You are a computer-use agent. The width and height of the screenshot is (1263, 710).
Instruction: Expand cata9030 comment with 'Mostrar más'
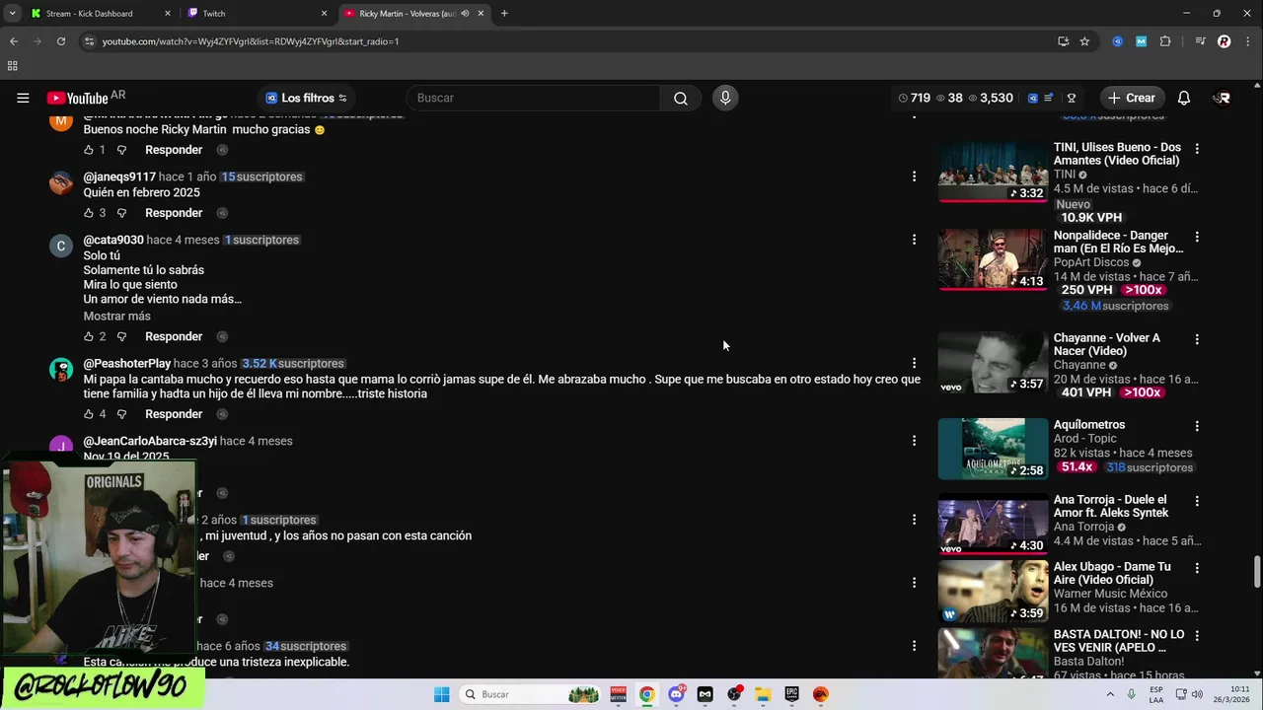[116, 317]
